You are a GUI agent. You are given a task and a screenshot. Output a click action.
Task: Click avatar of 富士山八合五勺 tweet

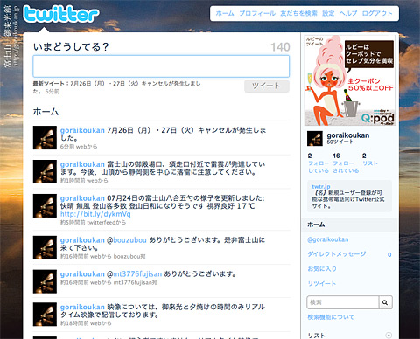click(x=45, y=205)
